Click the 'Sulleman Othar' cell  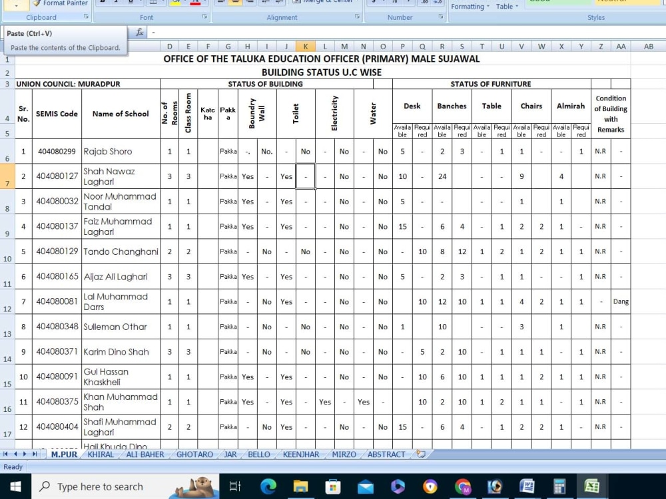(121, 327)
